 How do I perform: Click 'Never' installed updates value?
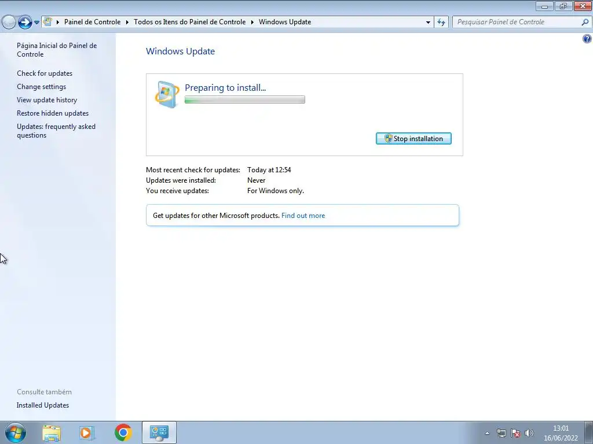[x=256, y=180]
